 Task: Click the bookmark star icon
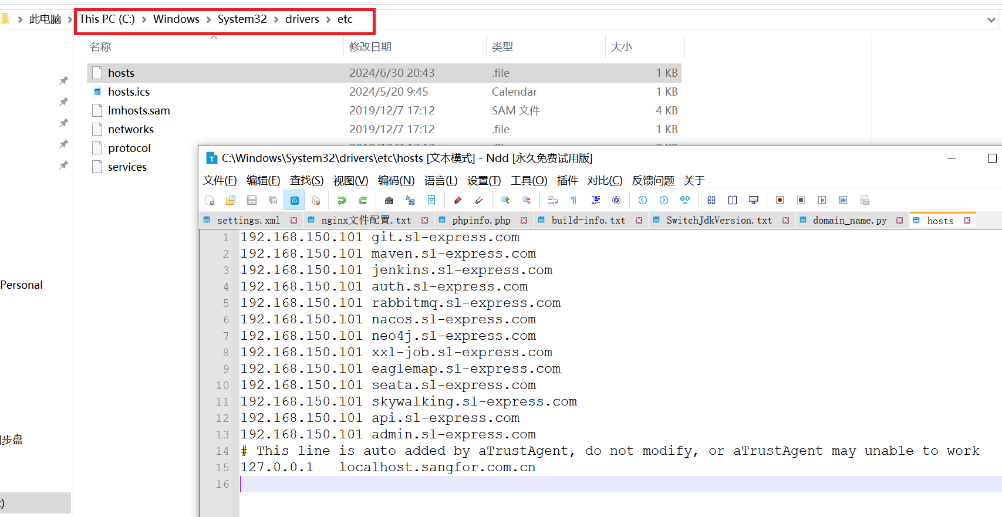pos(431,200)
